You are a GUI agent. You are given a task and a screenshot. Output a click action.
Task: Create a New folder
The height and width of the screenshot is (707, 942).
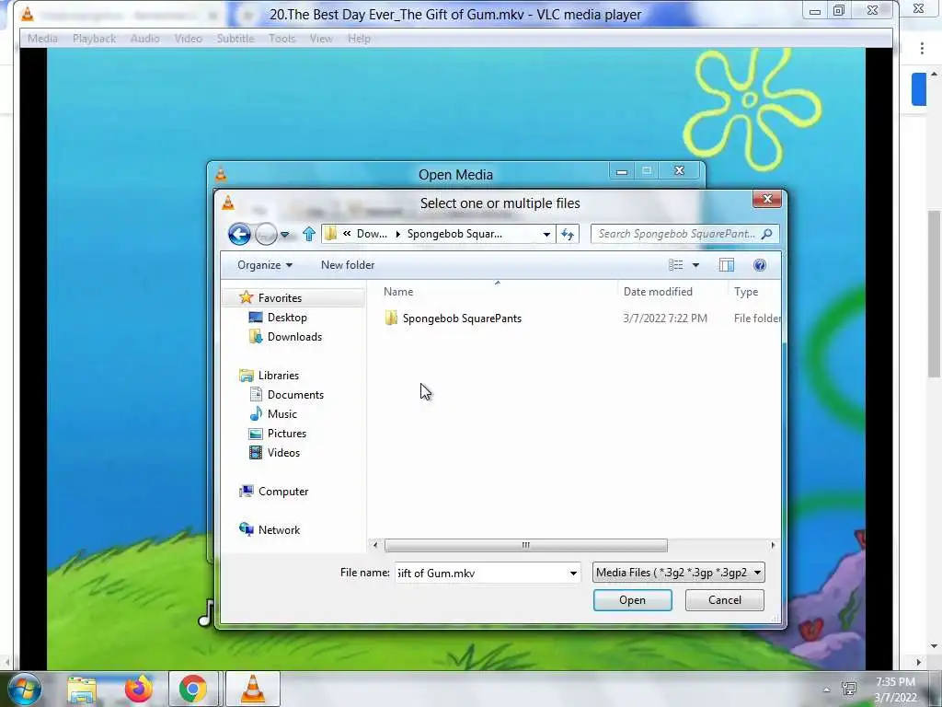coord(347,265)
